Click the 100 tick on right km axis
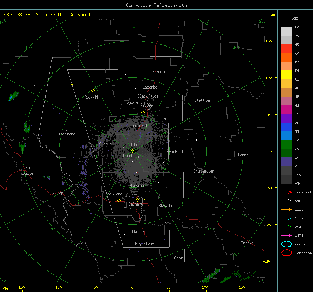The height and width of the screenshot is (292, 313). click(x=268, y=78)
